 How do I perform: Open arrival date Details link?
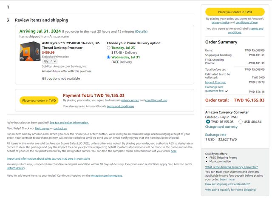[x=142, y=32]
